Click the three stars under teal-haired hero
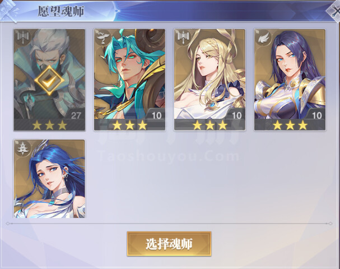Image resolution: width=340 pixels, height=269 pixels. (x=129, y=126)
